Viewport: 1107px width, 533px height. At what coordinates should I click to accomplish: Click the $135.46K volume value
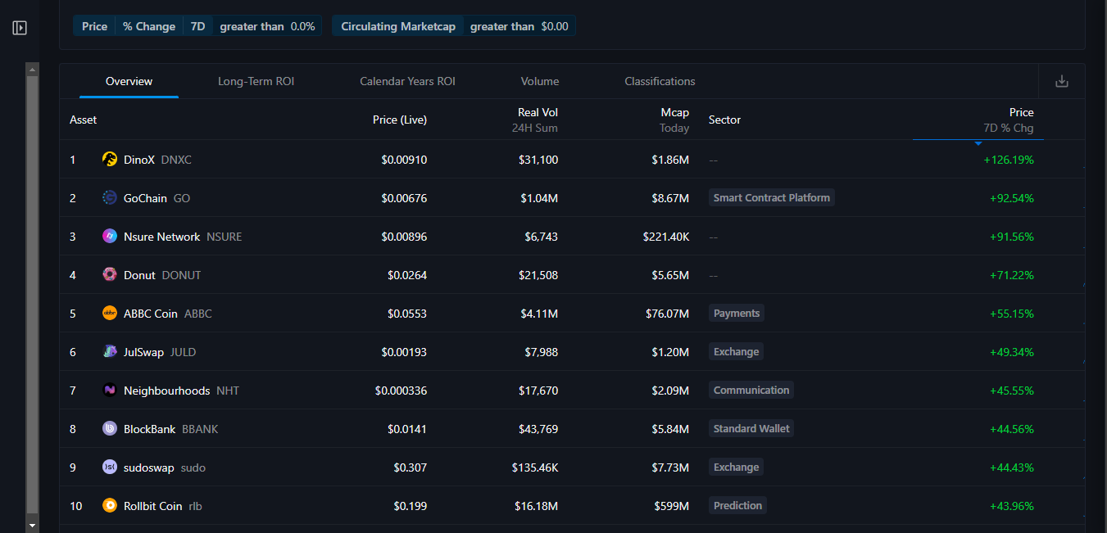tap(535, 468)
